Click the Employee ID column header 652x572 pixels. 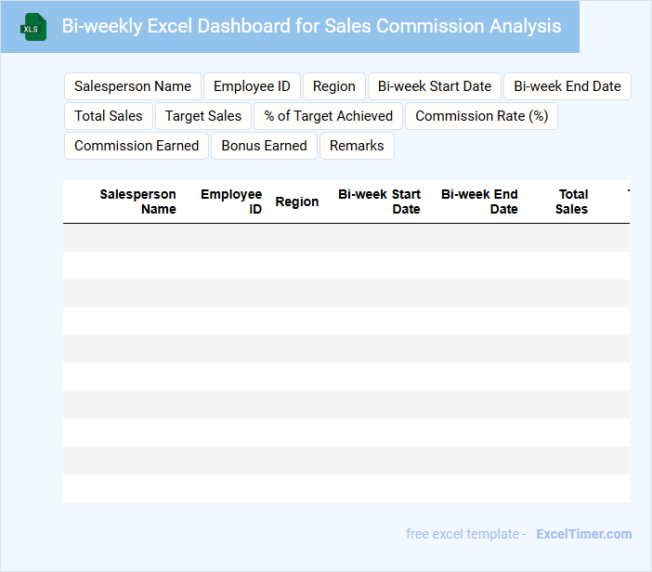coord(231,201)
